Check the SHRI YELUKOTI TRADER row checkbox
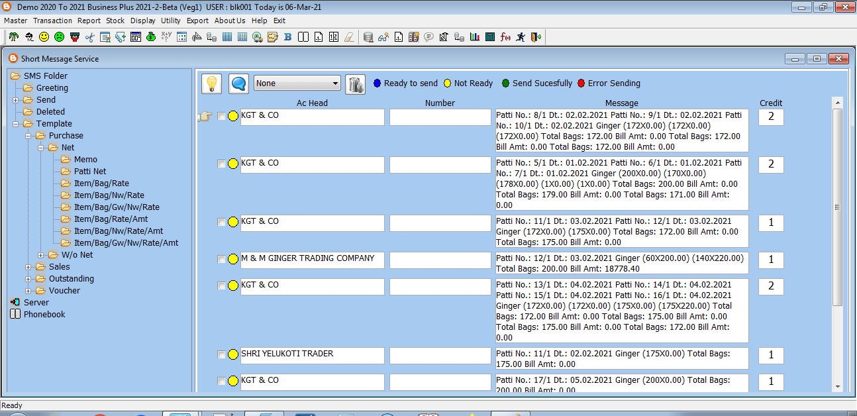Viewport: 857px width, 416px height. click(221, 355)
